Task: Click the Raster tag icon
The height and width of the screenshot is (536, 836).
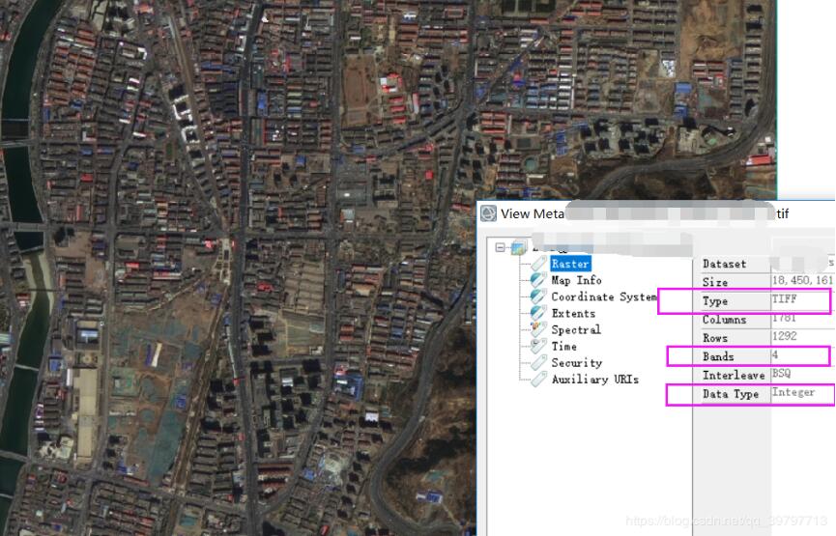Action: click(x=538, y=264)
